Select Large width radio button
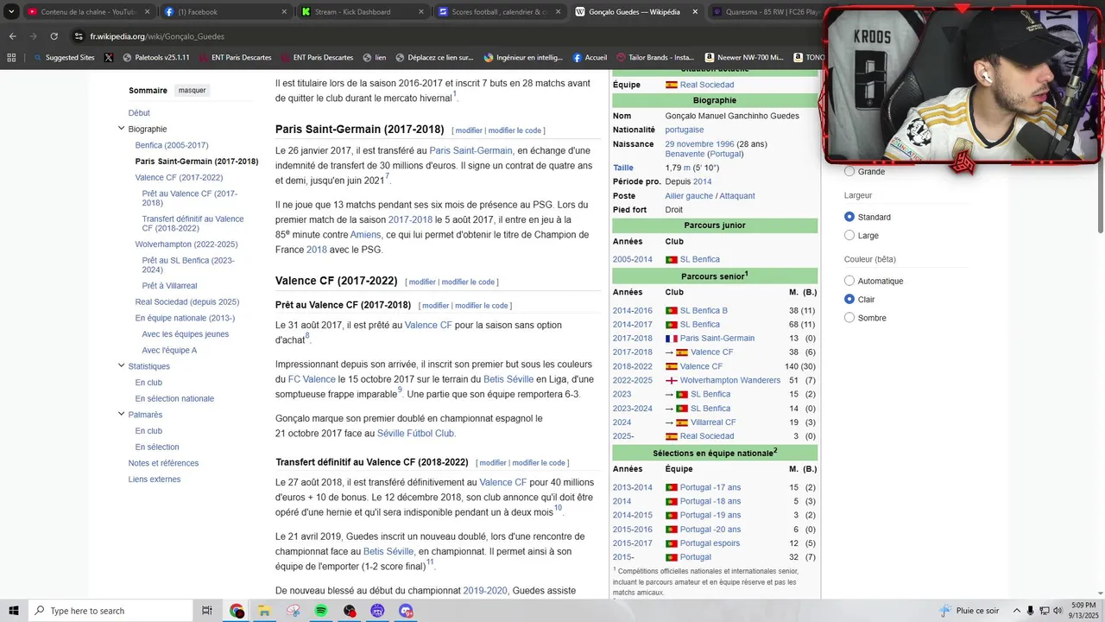 tap(849, 235)
